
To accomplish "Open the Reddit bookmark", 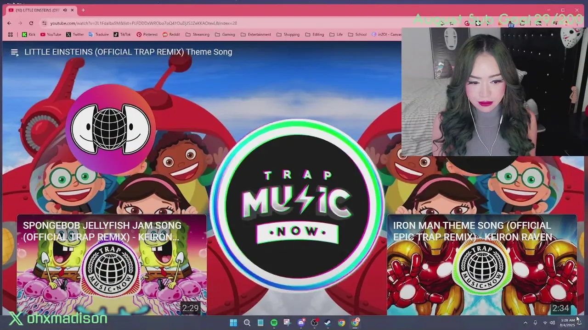I will [171, 34].
